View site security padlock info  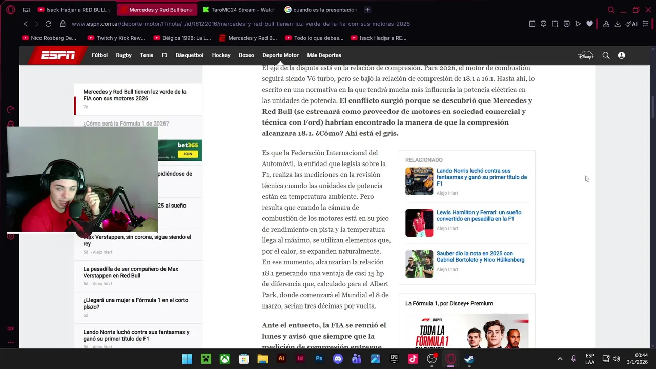click(63, 24)
